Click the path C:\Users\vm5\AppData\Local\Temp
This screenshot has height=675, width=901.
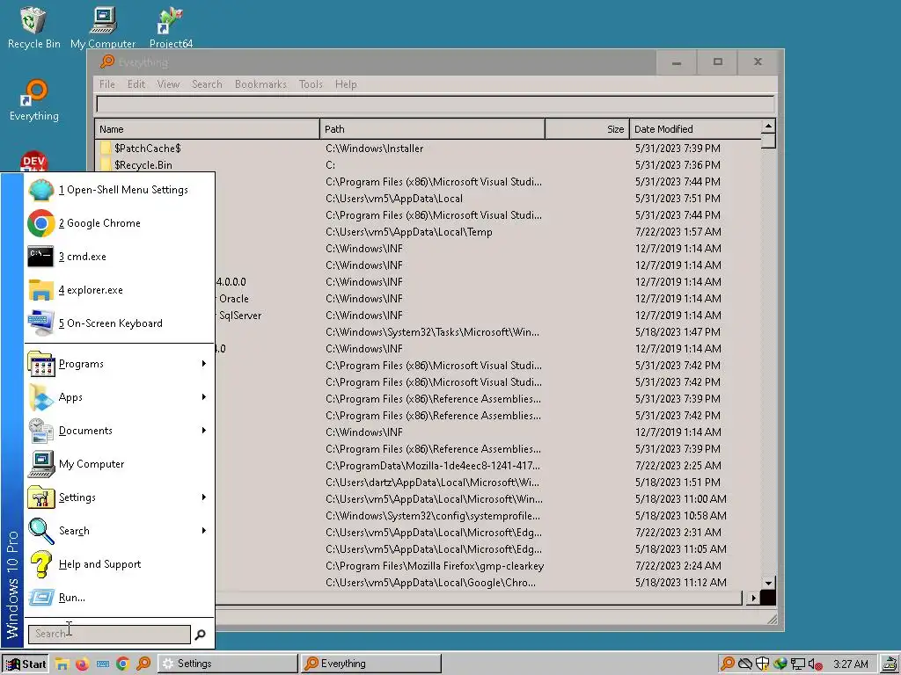(408, 232)
